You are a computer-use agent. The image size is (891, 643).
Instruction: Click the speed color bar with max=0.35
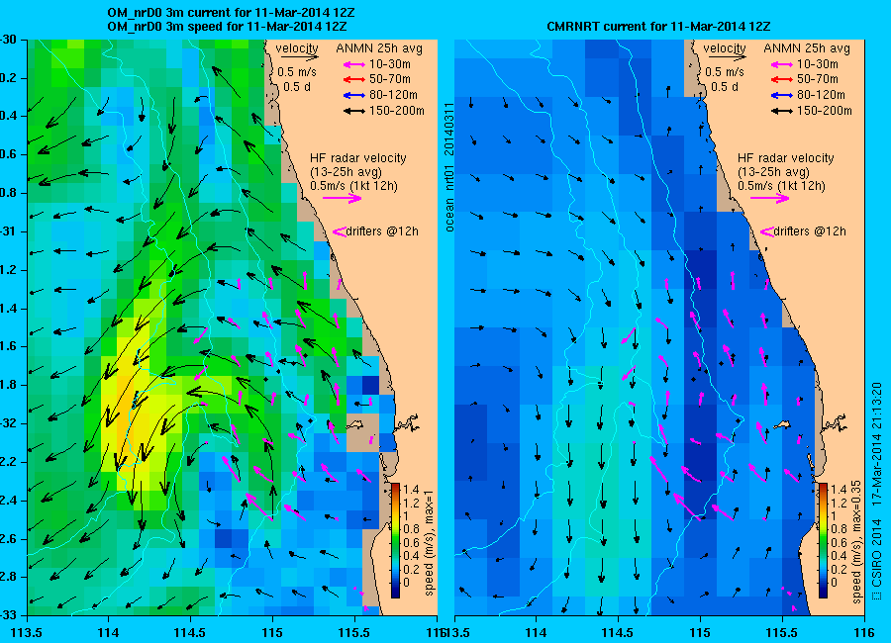click(823, 541)
